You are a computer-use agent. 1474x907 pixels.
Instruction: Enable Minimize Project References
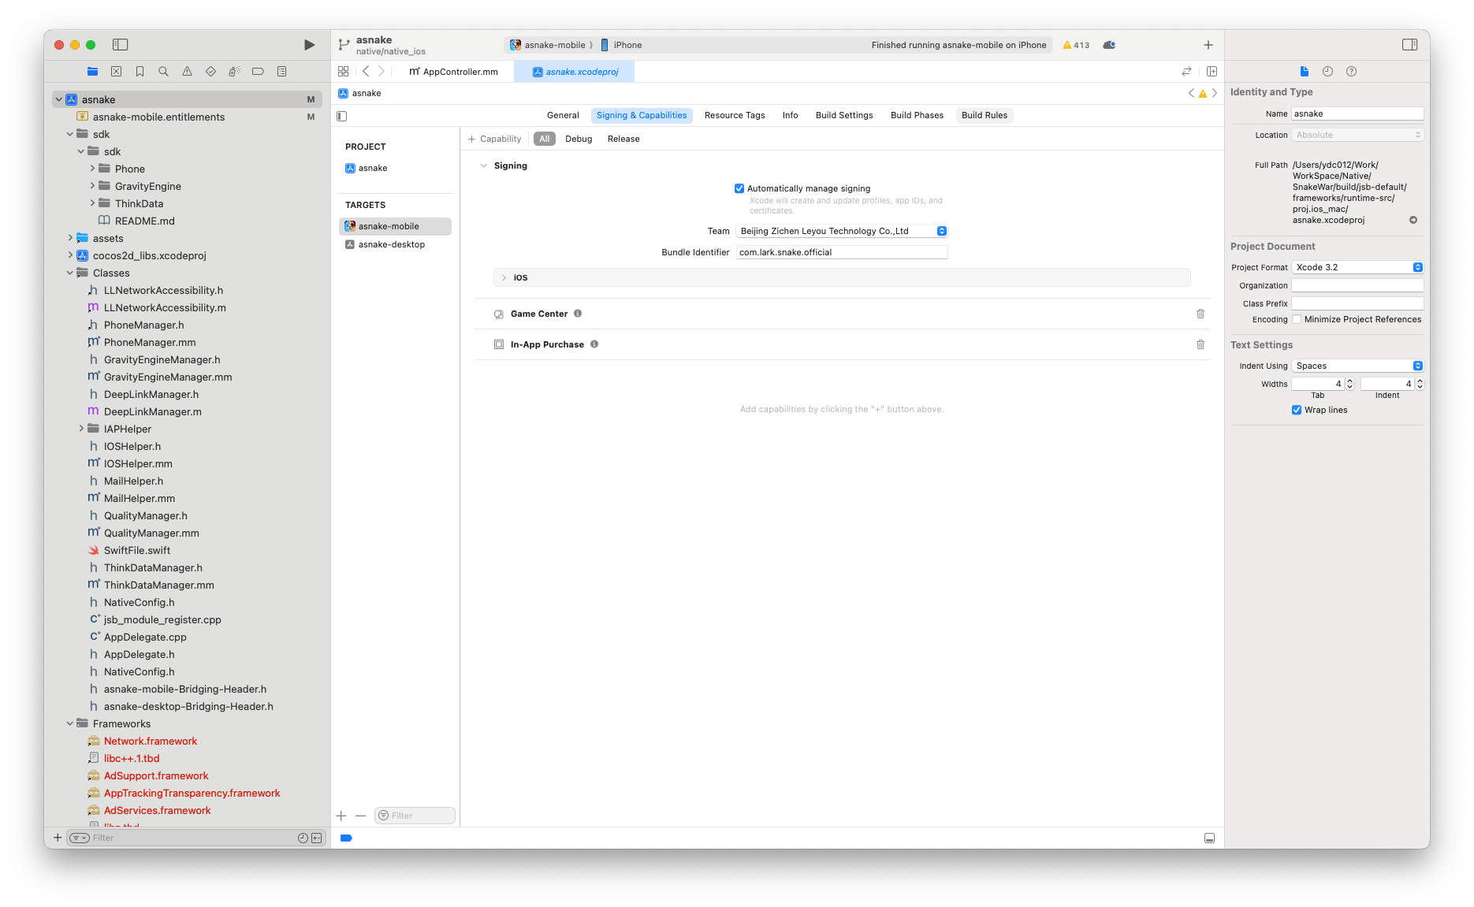(x=1297, y=319)
